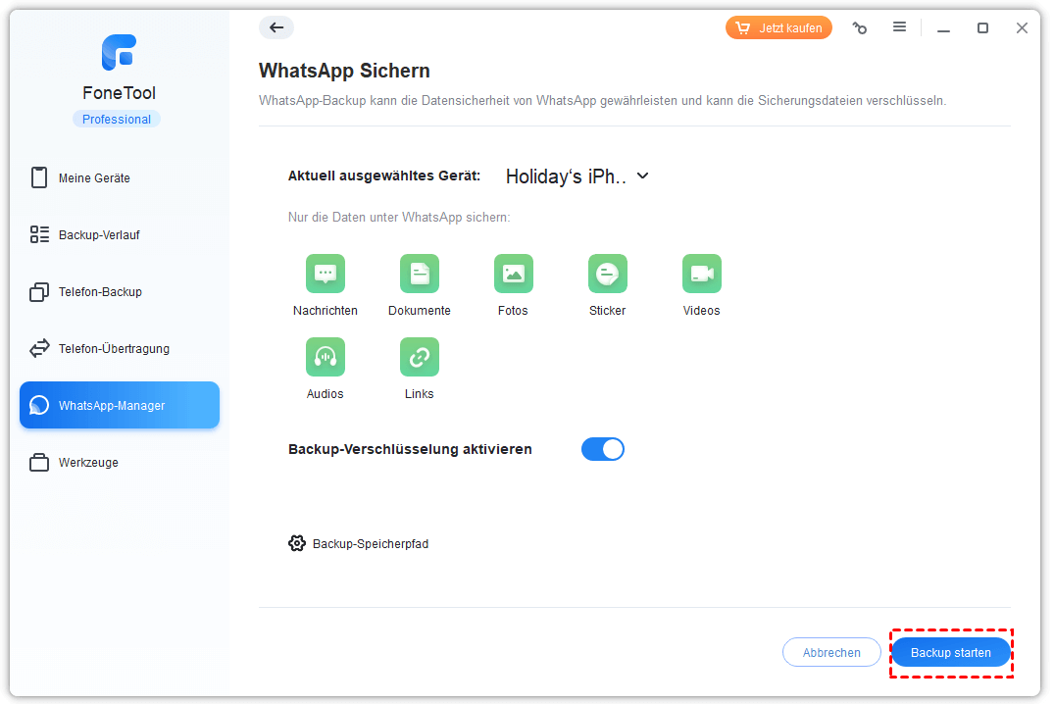Disable Backup-Verschlüsselung toggle switch

(603, 449)
